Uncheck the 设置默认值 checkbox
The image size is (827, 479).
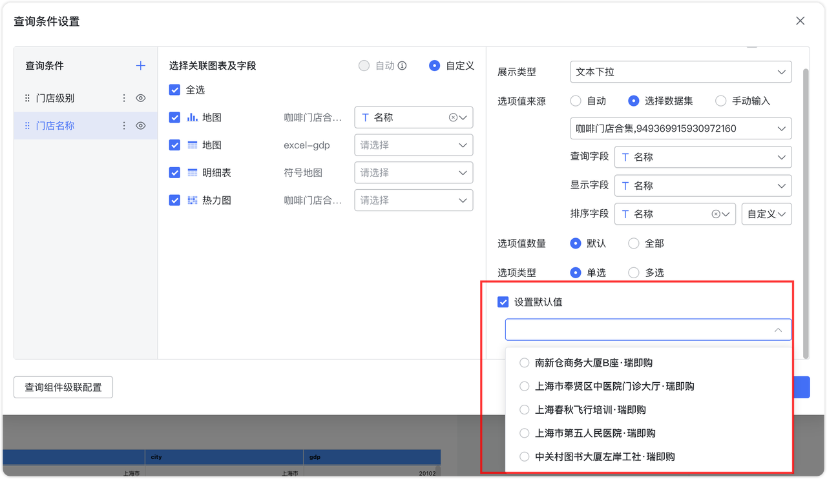pyautogui.click(x=503, y=301)
